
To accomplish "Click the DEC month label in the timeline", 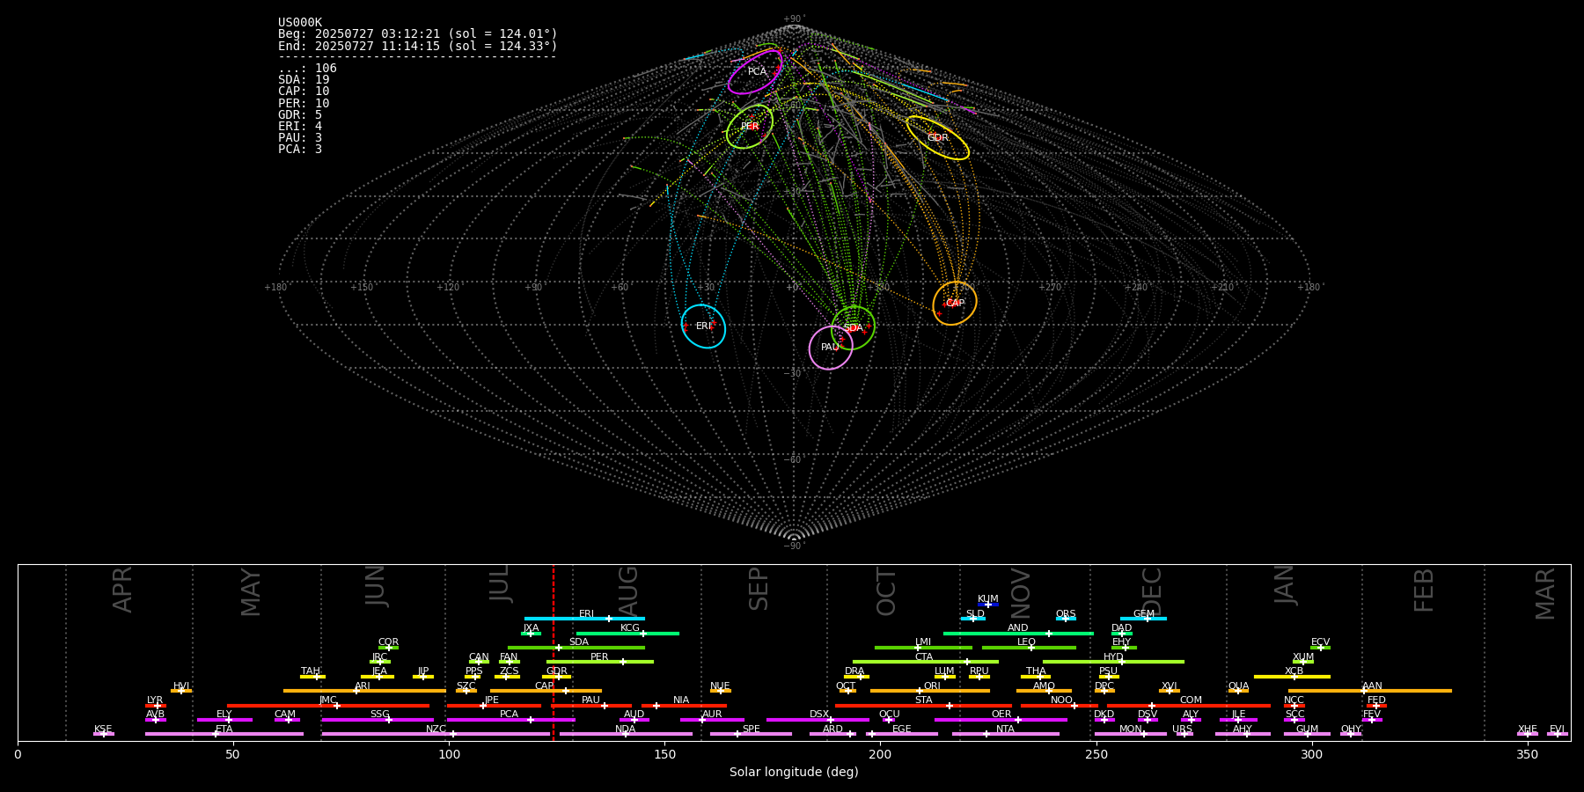I will pos(1152,591).
